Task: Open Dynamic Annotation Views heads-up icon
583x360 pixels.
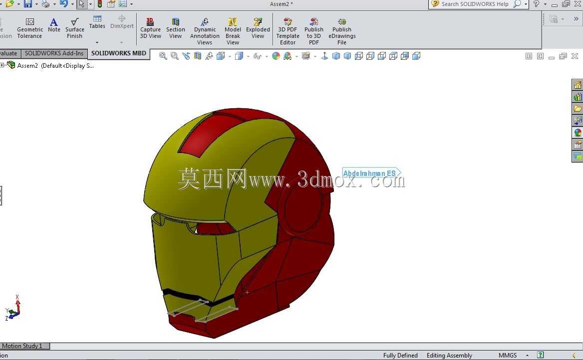Action: (x=209, y=56)
